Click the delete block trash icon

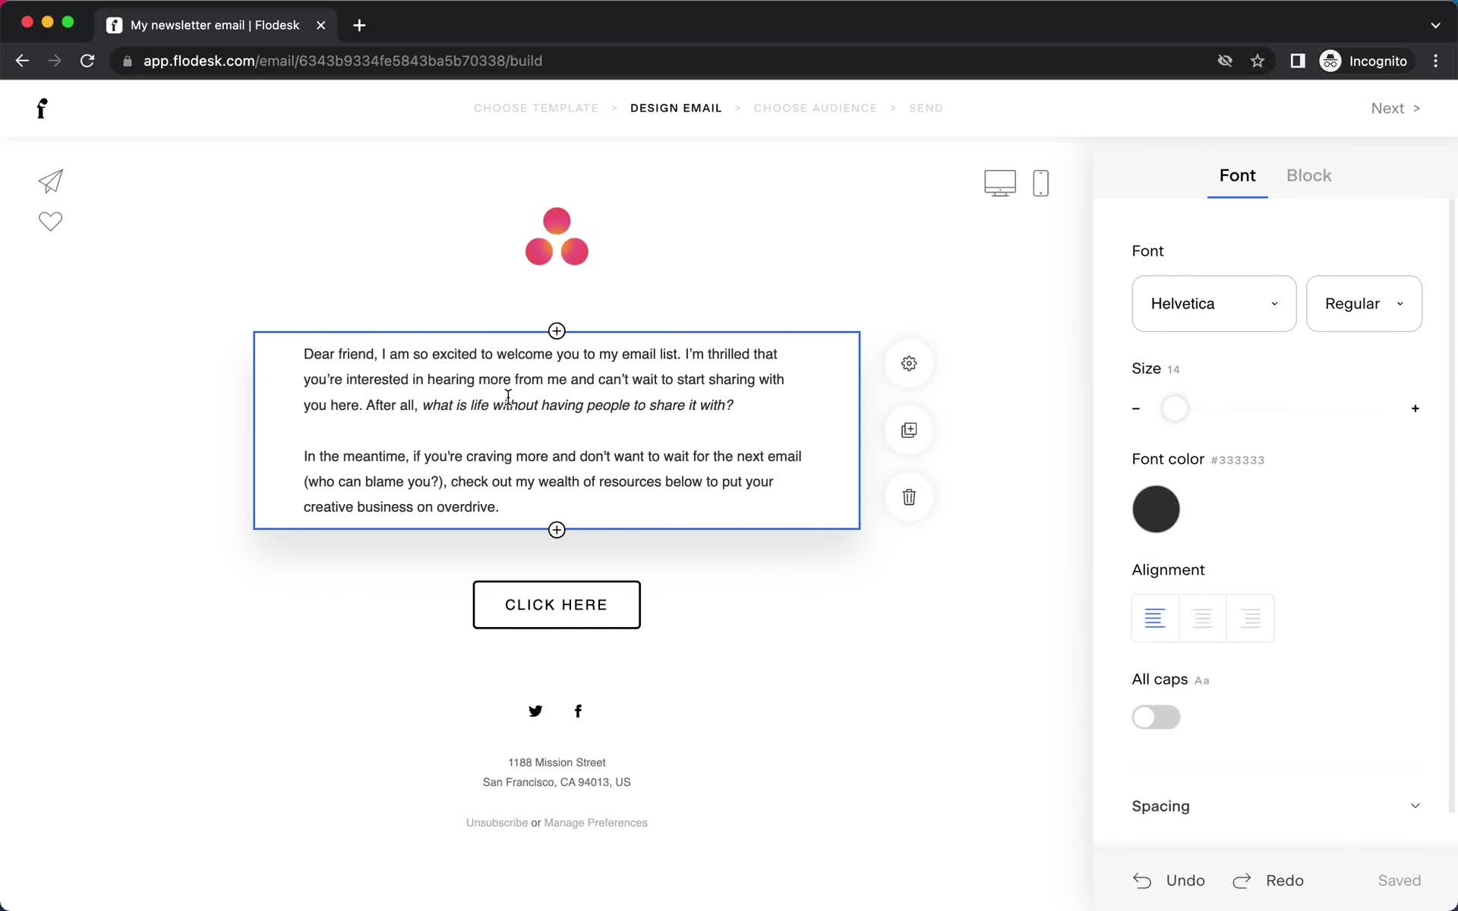908,496
